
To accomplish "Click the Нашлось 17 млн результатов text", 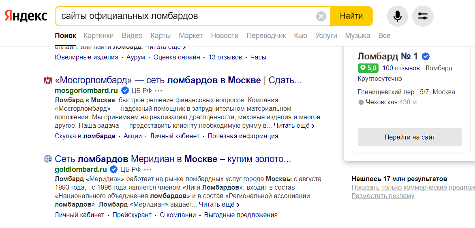I will pos(399,179).
